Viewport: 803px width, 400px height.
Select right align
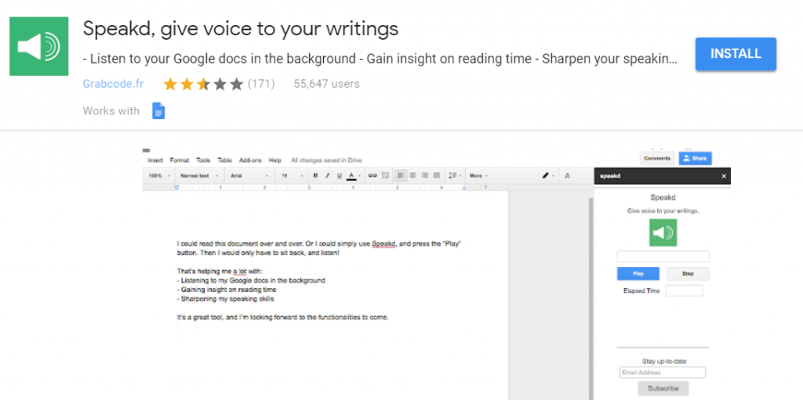pyautogui.click(x=424, y=175)
